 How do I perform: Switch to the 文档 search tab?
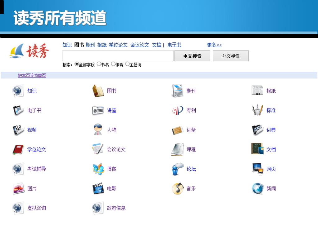pos(157,45)
